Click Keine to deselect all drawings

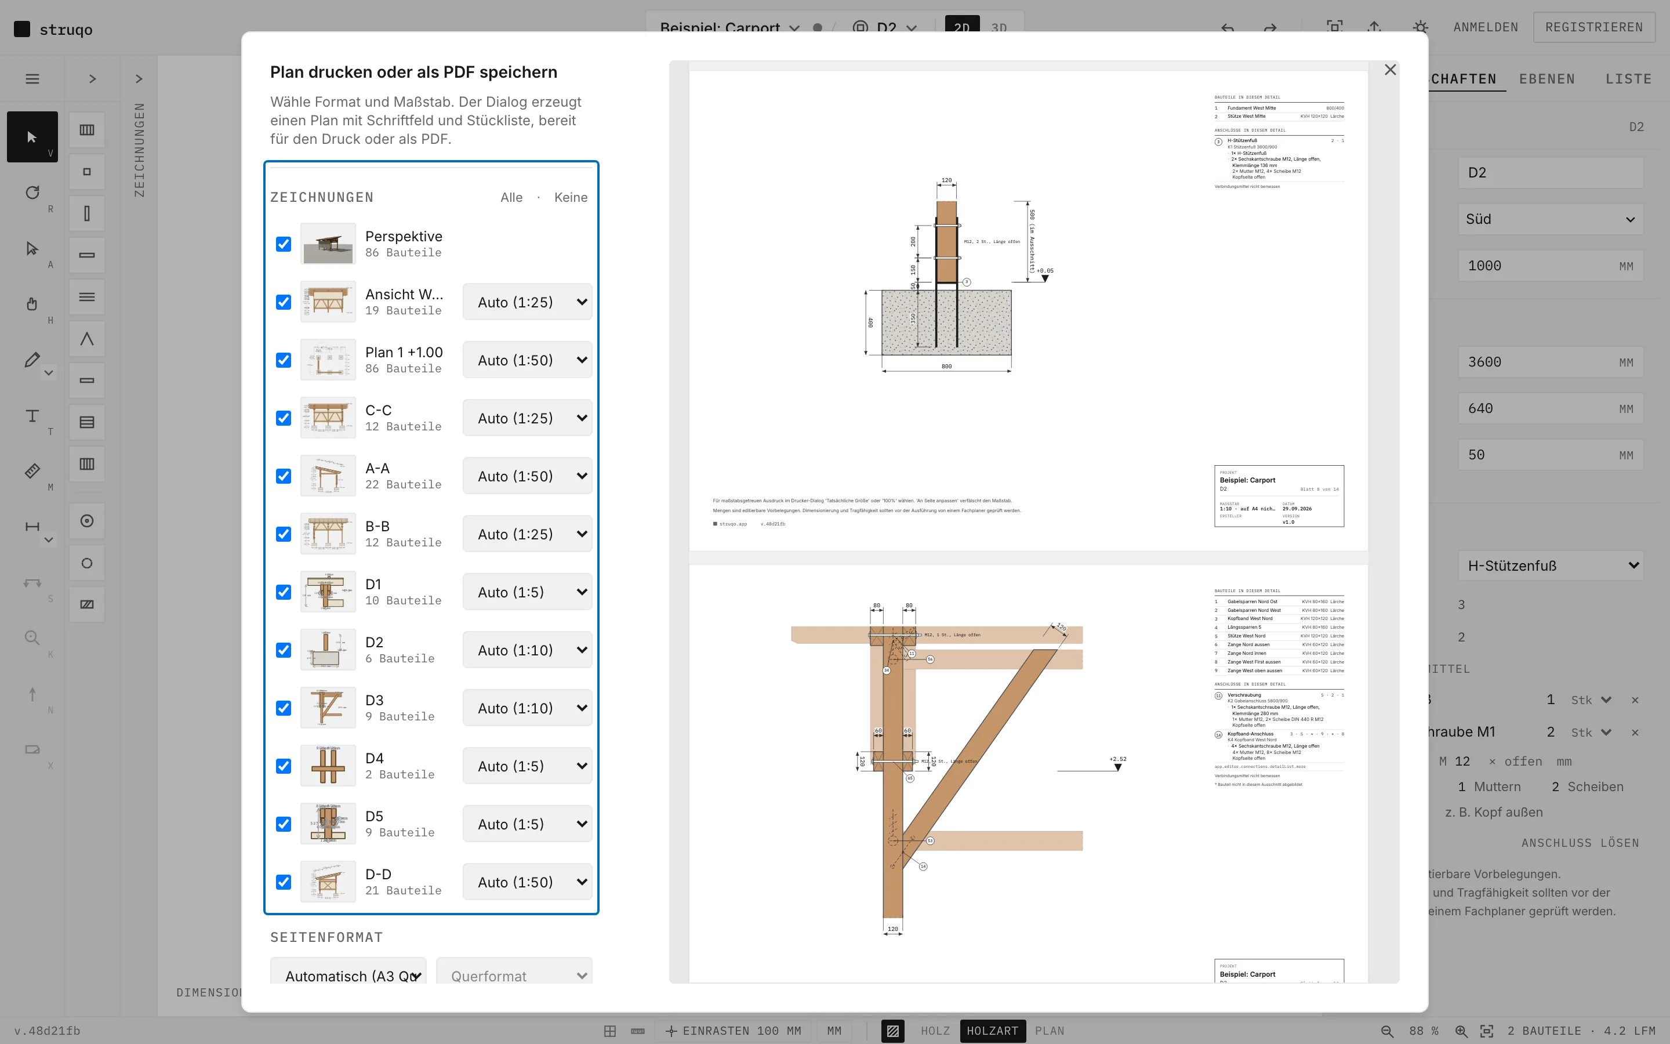coord(571,197)
